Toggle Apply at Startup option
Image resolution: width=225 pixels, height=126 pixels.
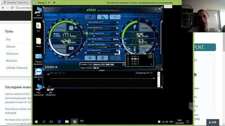[72, 59]
